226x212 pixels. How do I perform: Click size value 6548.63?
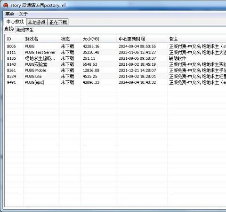[x=90, y=64]
